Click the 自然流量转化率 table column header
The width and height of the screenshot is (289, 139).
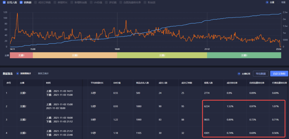[257, 83]
